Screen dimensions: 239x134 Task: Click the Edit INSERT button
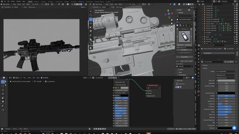(x=184, y=50)
